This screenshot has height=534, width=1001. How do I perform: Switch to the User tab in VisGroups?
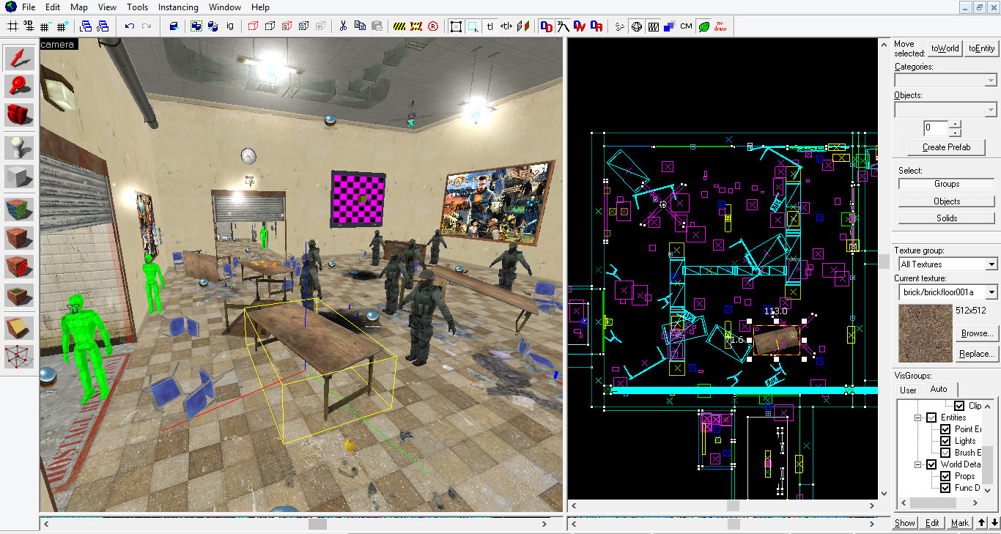click(x=908, y=390)
